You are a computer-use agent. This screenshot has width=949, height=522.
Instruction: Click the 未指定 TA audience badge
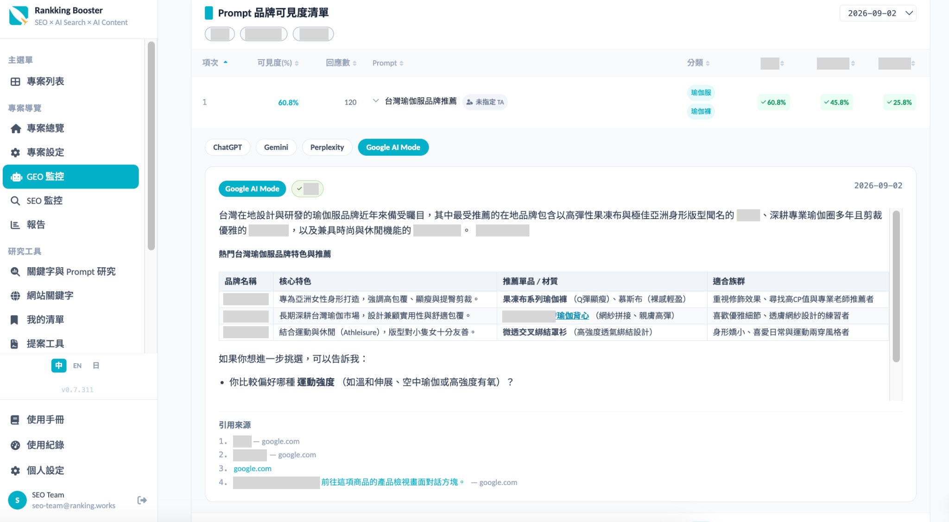click(x=485, y=102)
